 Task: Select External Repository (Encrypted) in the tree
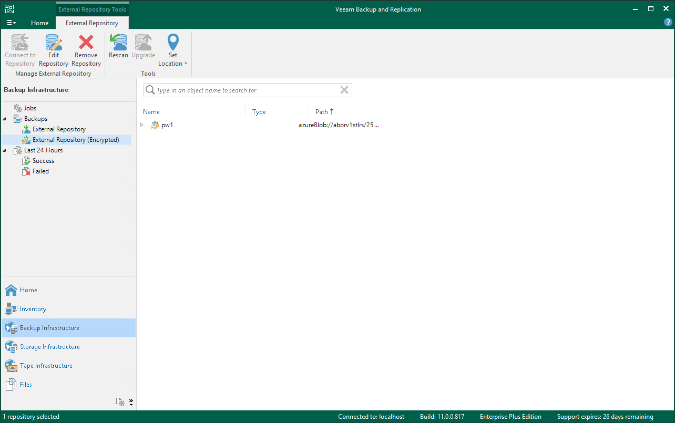tap(75, 139)
